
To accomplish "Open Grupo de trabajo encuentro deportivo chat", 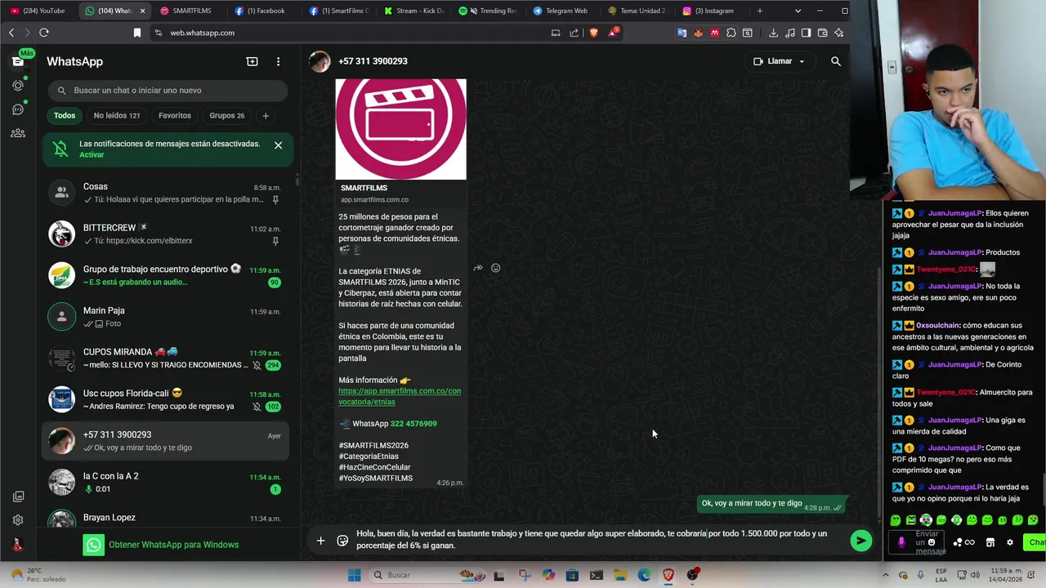I will [166, 275].
